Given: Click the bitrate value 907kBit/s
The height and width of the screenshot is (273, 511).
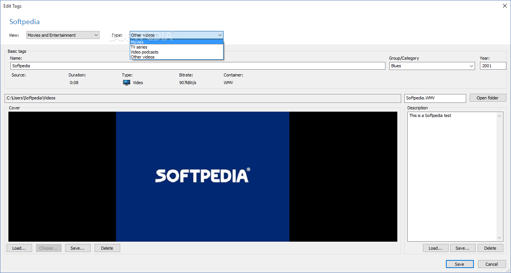Looking at the screenshot, I should (x=188, y=83).
